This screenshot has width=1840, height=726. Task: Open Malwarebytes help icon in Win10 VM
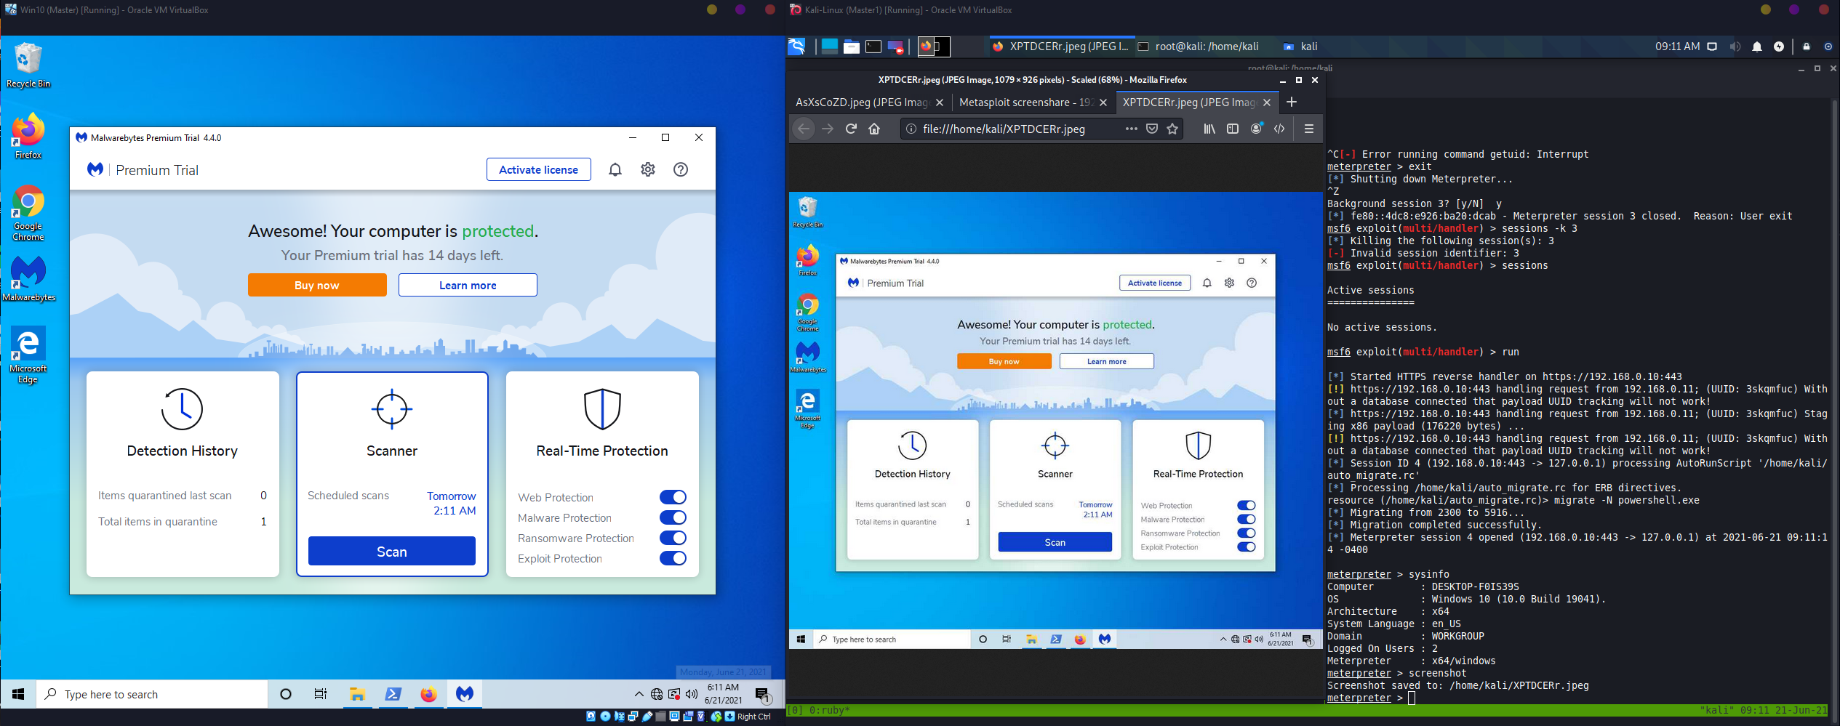point(681,169)
